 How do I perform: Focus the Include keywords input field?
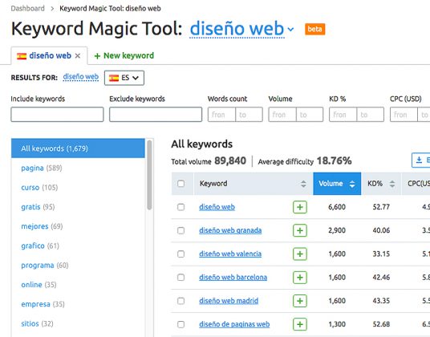(57, 115)
